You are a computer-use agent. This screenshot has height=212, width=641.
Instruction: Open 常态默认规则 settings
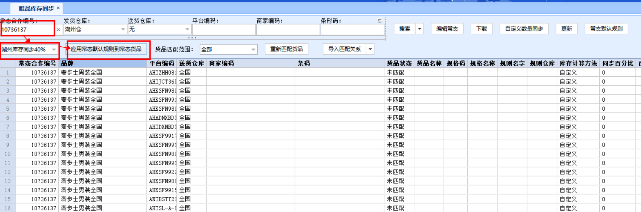pyautogui.click(x=606, y=29)
